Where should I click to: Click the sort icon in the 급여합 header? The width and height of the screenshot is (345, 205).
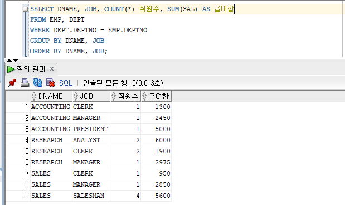pyautogui.click(x=144, y=96)
